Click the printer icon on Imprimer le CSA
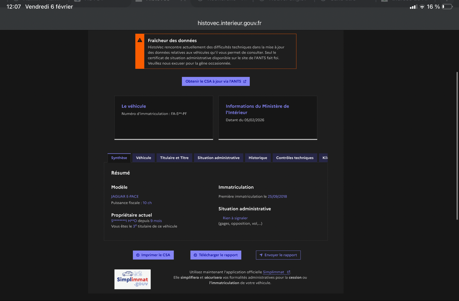This screenshot has width=459, height=301. click(138, 255)
